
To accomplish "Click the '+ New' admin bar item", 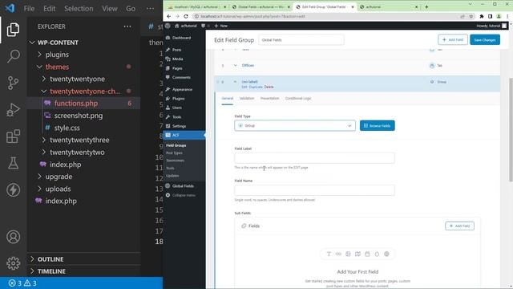I will click(x=221, y=26).
